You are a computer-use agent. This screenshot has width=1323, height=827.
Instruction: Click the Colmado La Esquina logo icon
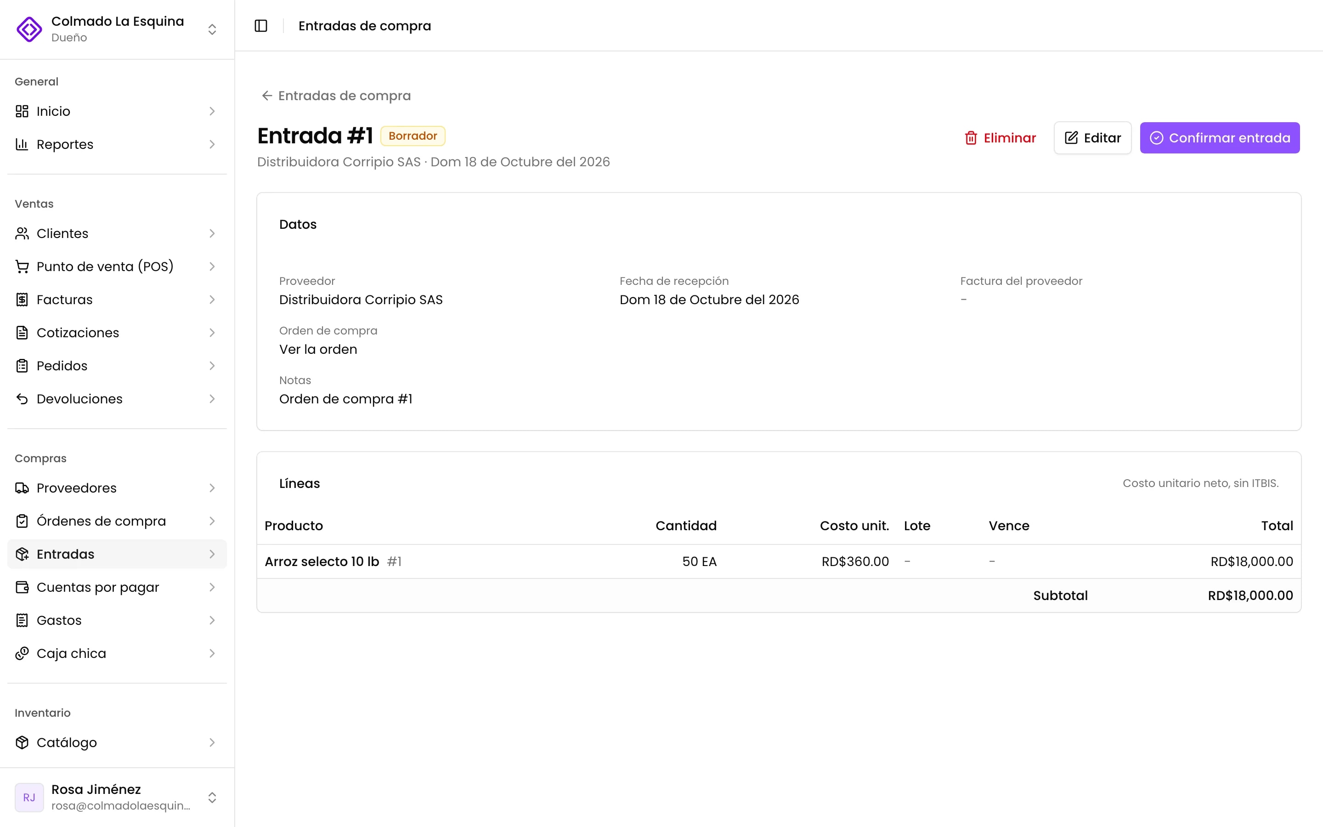29,29
